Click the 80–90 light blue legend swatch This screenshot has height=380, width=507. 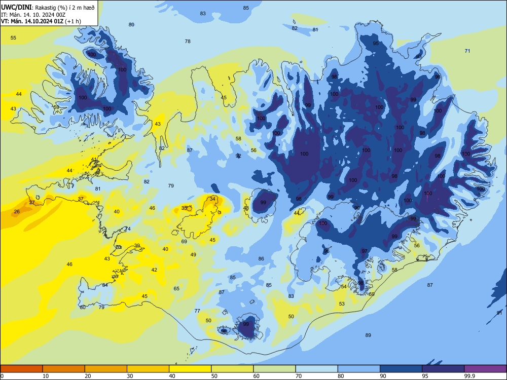[359, 369]
